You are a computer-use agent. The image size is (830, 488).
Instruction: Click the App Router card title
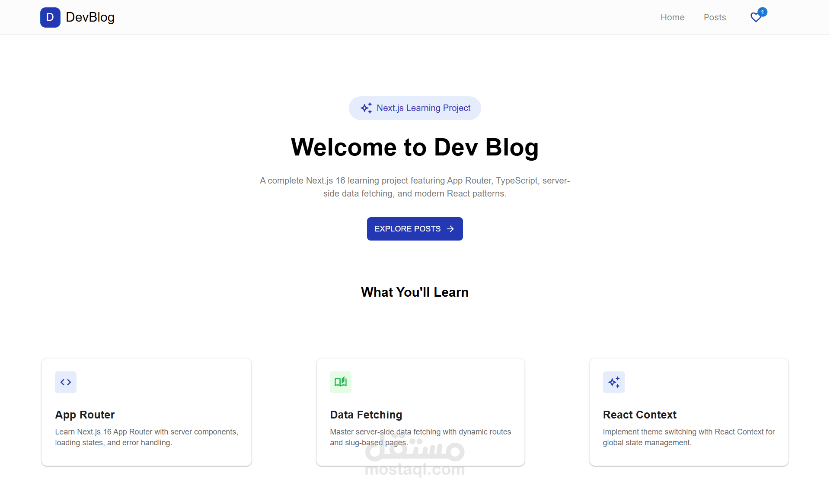(85, 415)
